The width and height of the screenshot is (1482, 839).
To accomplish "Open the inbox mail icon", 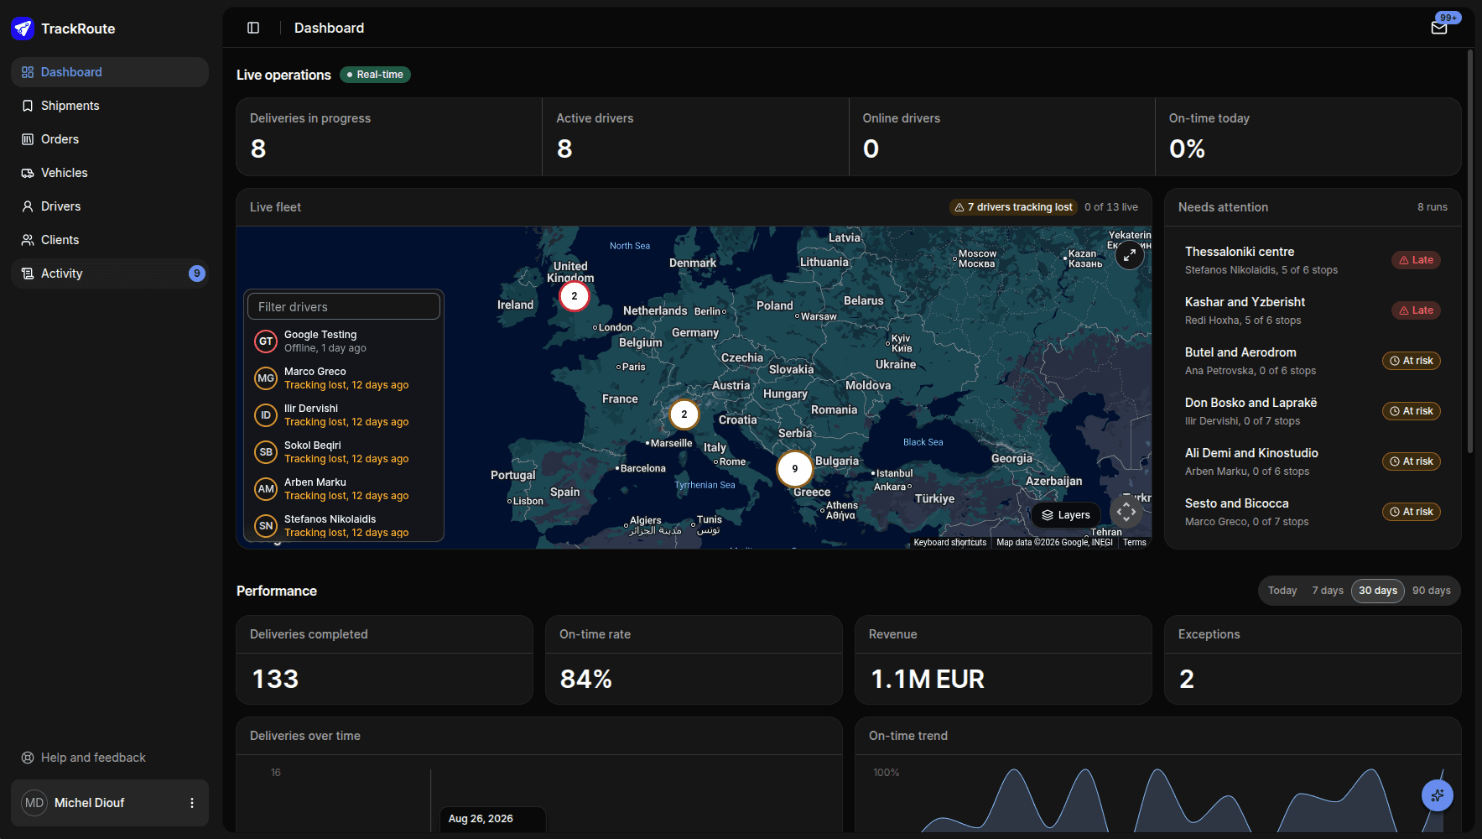I will tap(1439, 28).
